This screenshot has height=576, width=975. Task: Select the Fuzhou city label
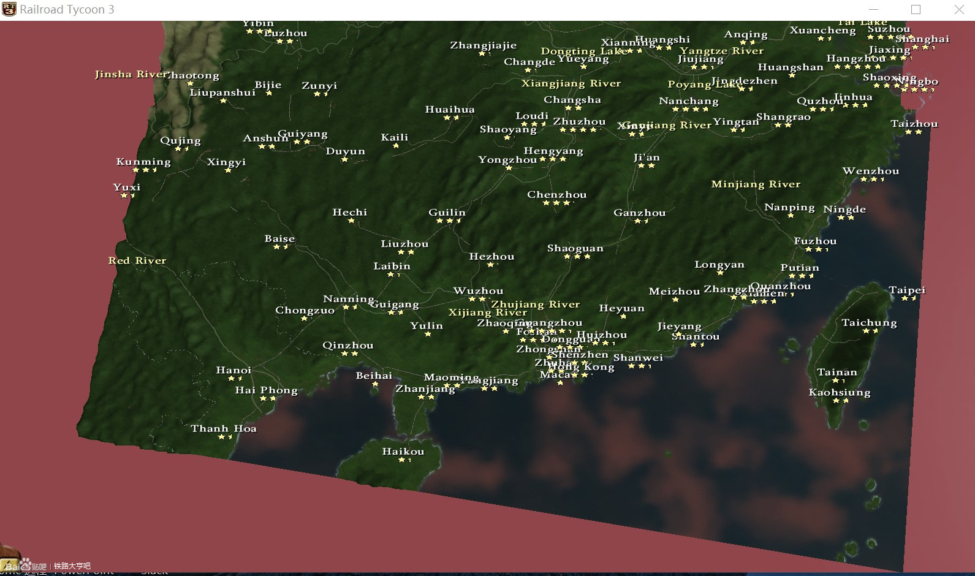pyautogui.click(x=815, y=241)
